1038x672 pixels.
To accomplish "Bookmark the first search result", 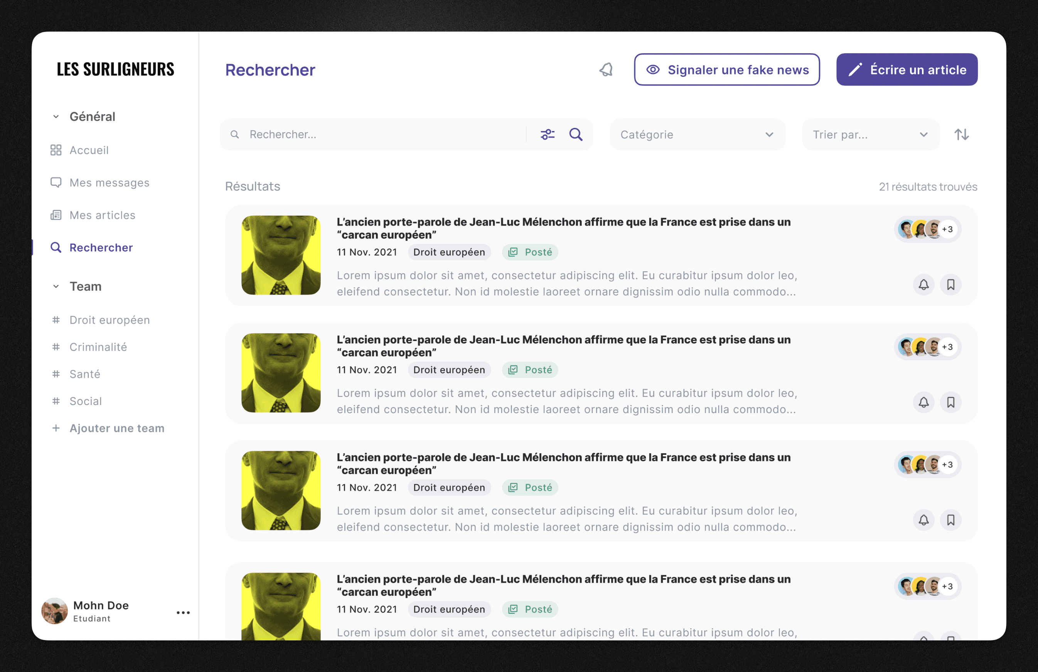I will click(x=952, y=285).
